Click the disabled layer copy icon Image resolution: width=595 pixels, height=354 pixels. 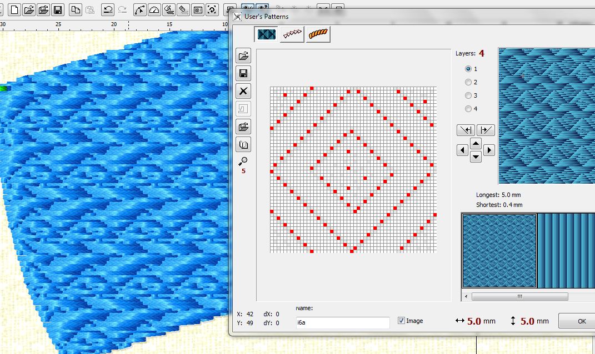(x=243, y=109)
